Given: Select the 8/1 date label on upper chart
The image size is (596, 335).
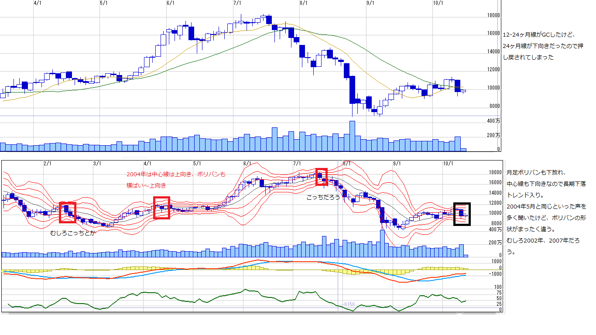Looking at the screenshot, I should 304,3.
